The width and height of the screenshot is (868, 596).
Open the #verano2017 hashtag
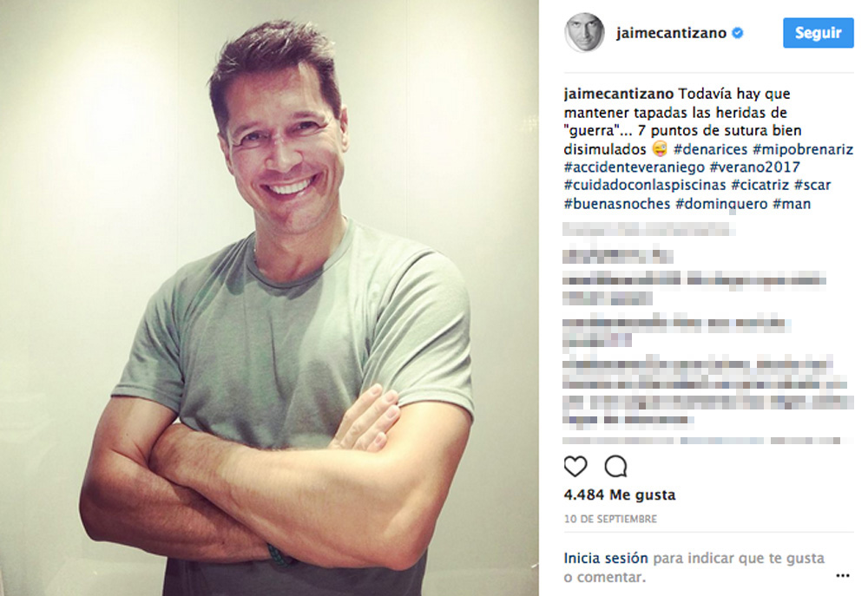[x=754, y=167]
